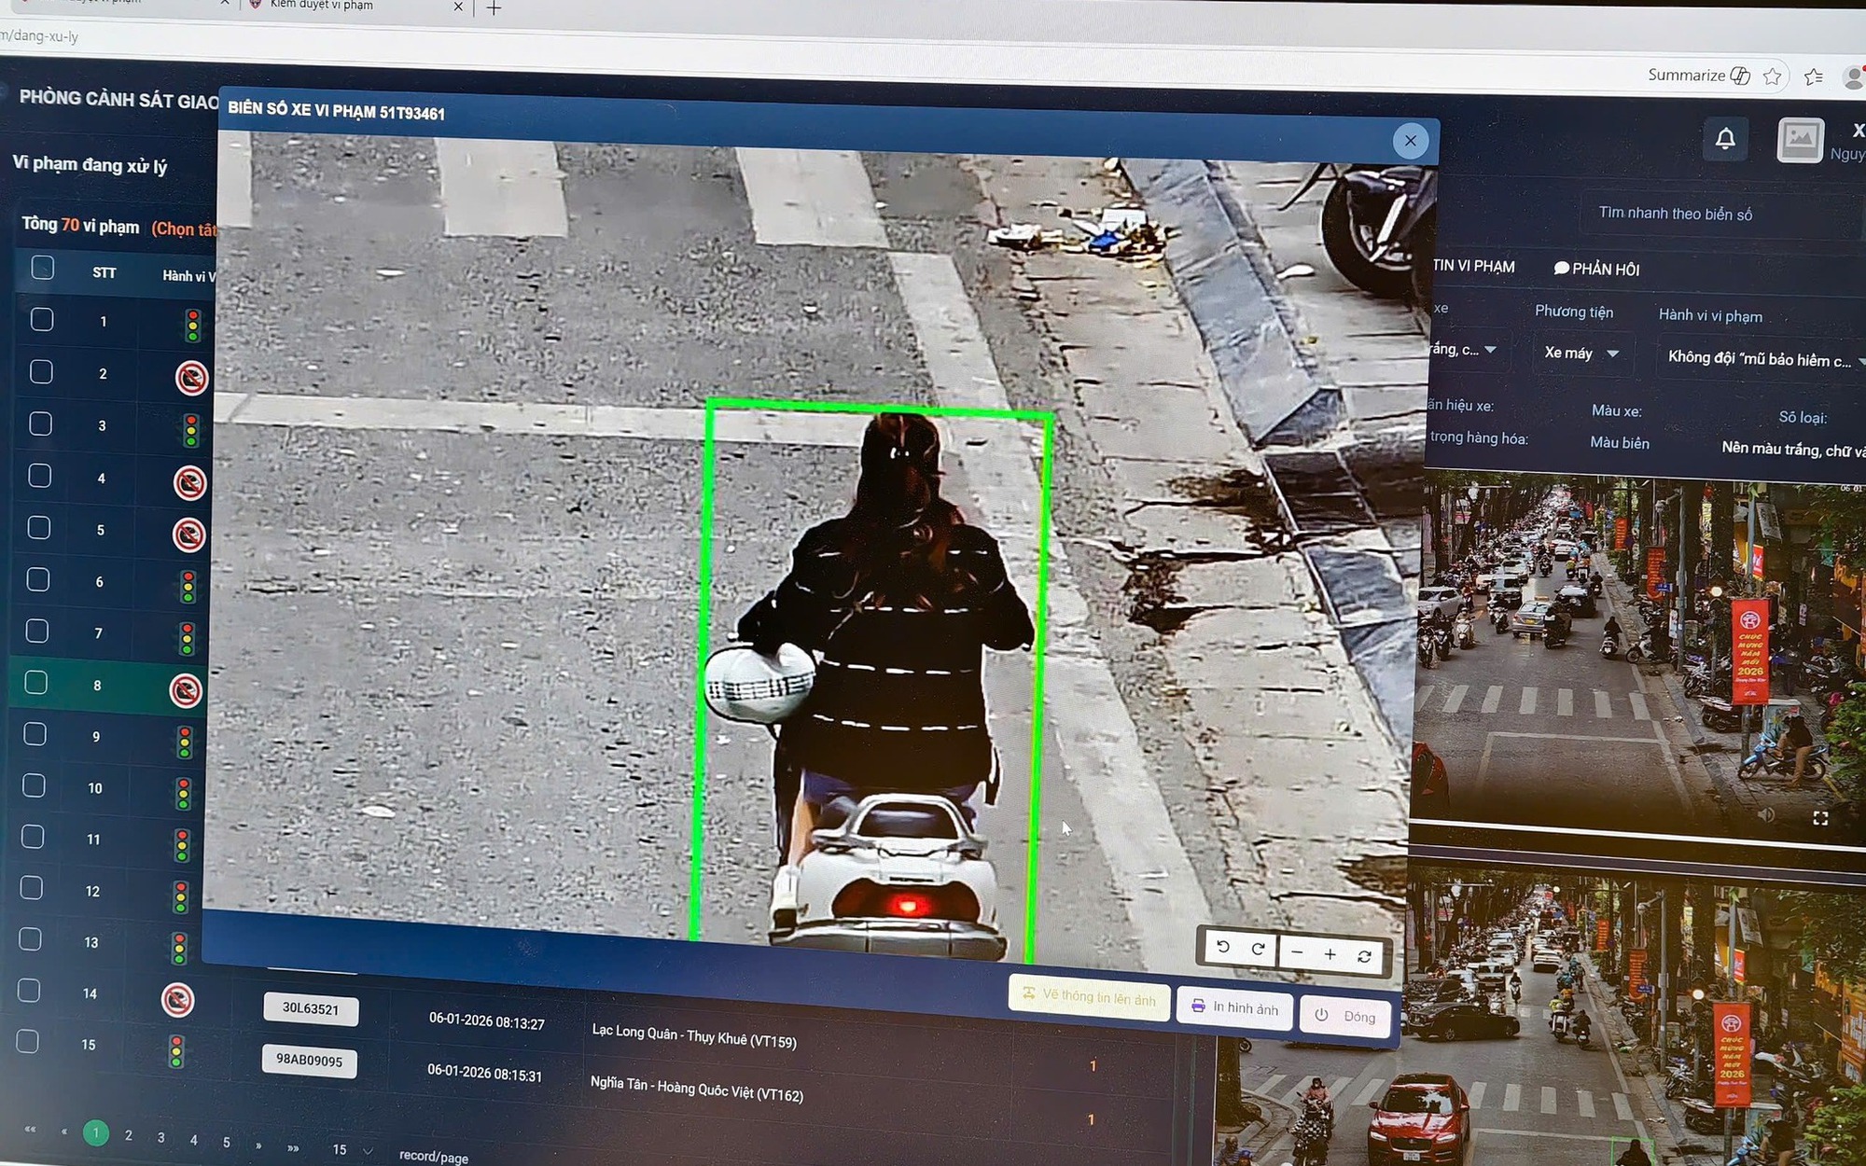Open notifications bell
This screenshot has width=1866, height=1166.
coord(1725,139)
